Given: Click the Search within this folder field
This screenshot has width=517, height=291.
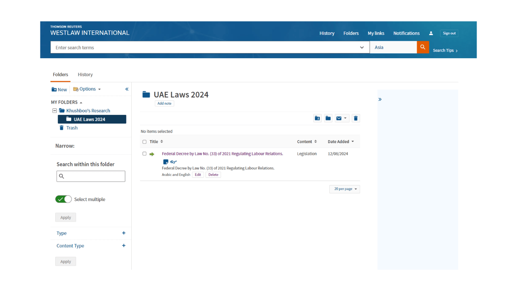Looking at the screenshot, I should tap(91, 176).
